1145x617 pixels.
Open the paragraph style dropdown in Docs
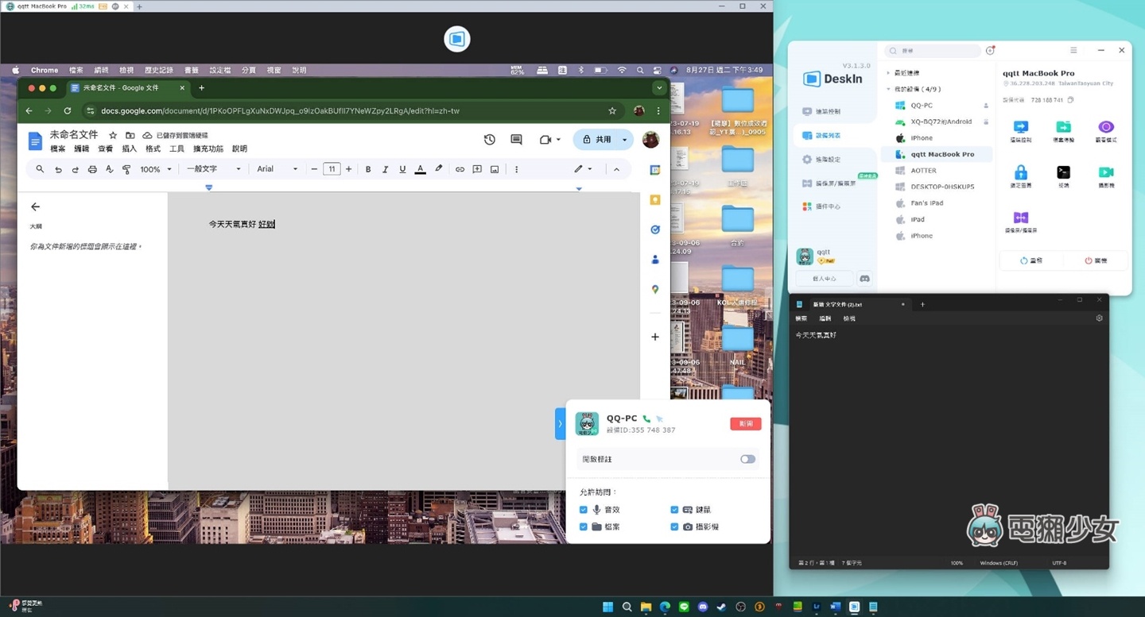[213, 169]
